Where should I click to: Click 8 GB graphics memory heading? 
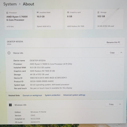point(70,16)
